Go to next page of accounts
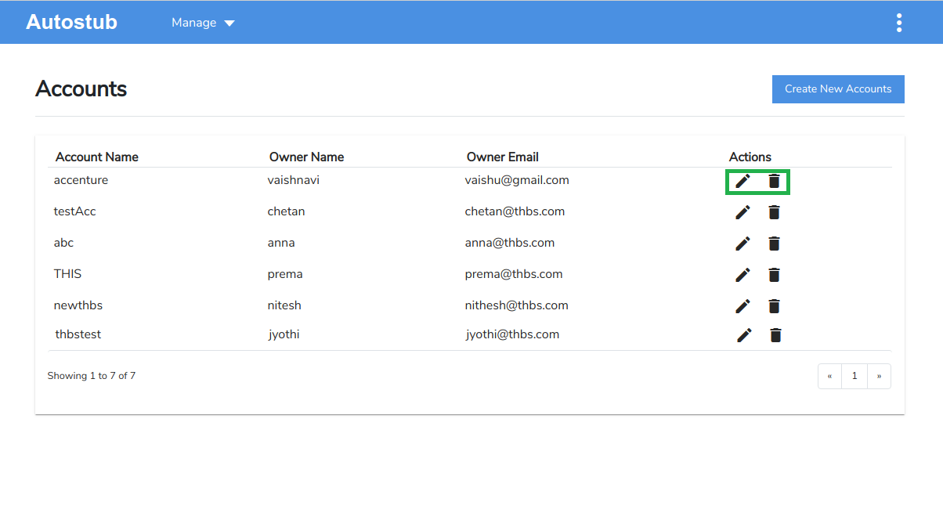The width and height of the screenshot is (943, 509). coord(879,376)
